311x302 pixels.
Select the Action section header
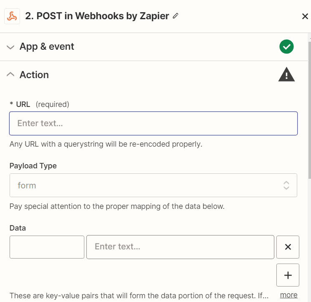pos(34,75)
